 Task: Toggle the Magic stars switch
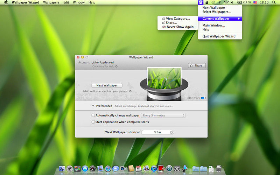click(203, 98)
